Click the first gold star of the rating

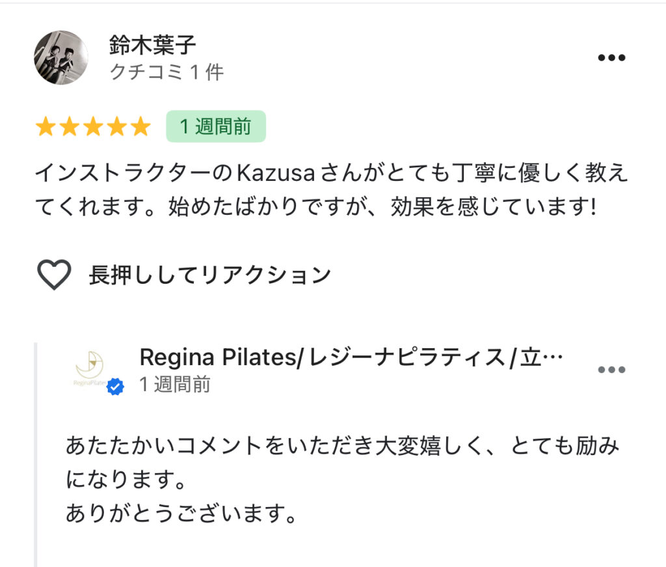click(46, 127)
